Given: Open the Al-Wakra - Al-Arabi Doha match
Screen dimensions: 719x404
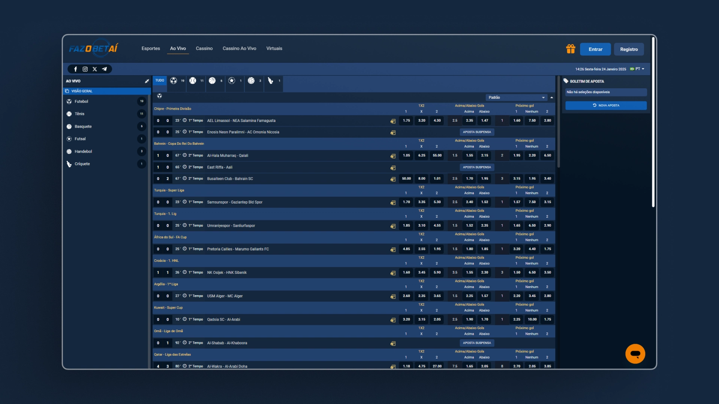Looking at the screenshot, I should [227, 367].
